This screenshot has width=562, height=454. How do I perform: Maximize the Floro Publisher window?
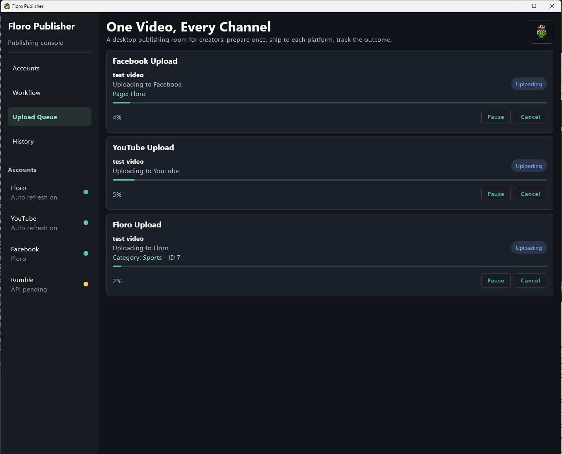click(534, 6)
